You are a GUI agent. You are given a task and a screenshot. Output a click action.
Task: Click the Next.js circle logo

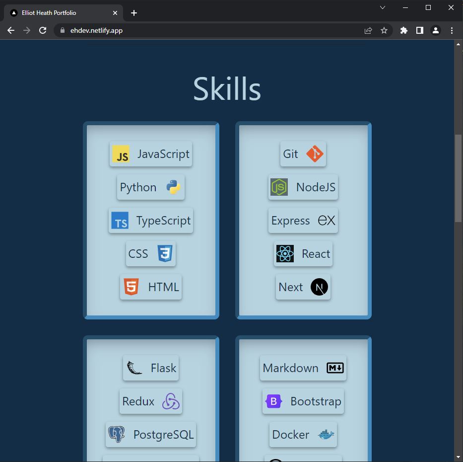click(320, 287)
